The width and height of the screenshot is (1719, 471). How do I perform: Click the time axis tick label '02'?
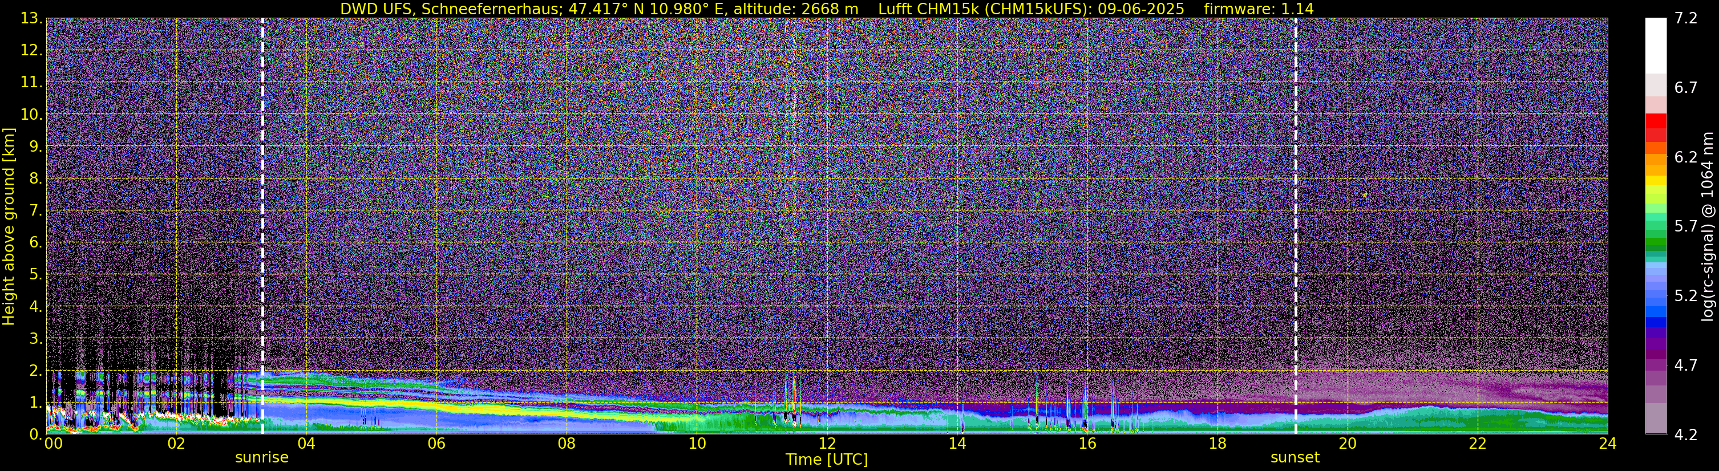click(176, 444)
